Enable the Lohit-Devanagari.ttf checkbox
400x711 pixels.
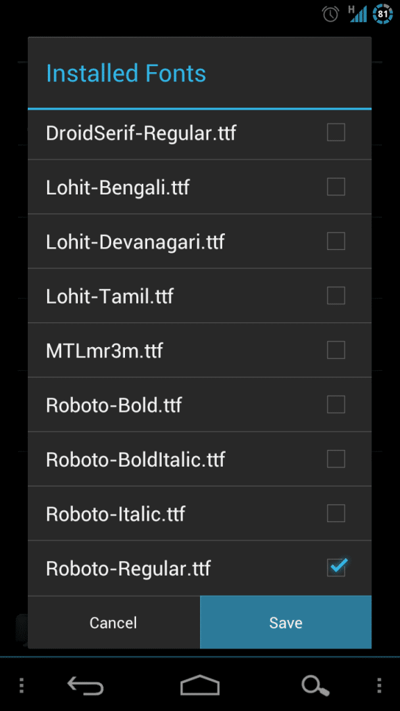pyautogui.click(x=336, y=241)
